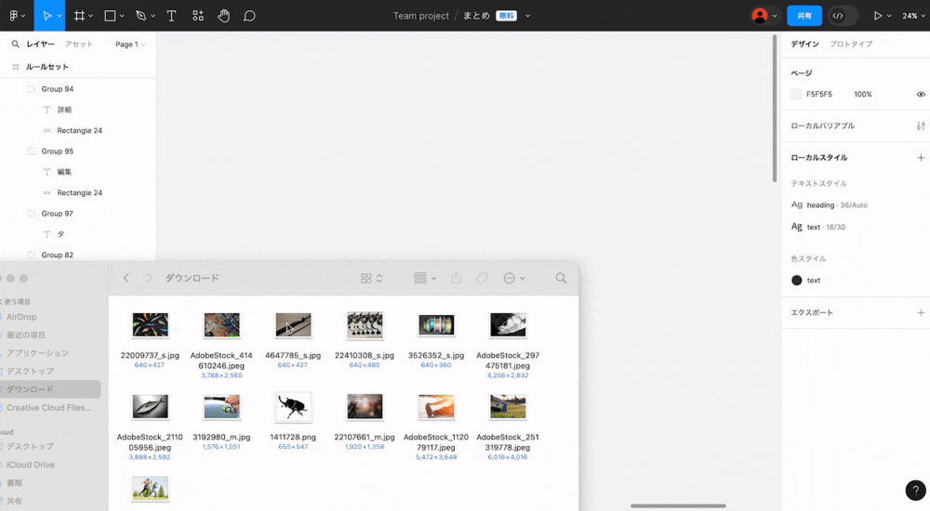Screen dimensions: 930x511
Task: Select the ルールセット frame layer
Action: [x=46, y=67]
